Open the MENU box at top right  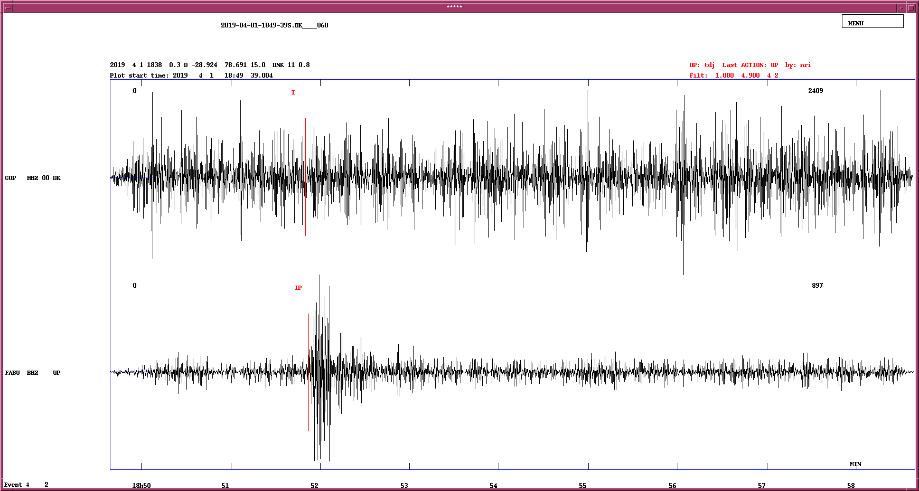point(872,22)
